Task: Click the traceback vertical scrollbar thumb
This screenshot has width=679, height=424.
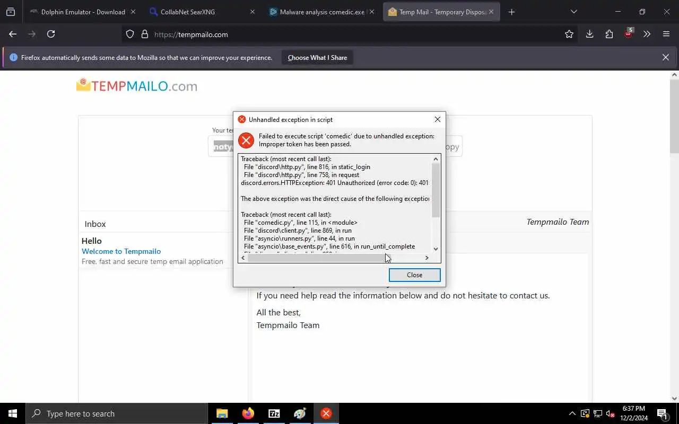Action: point(436,190)
